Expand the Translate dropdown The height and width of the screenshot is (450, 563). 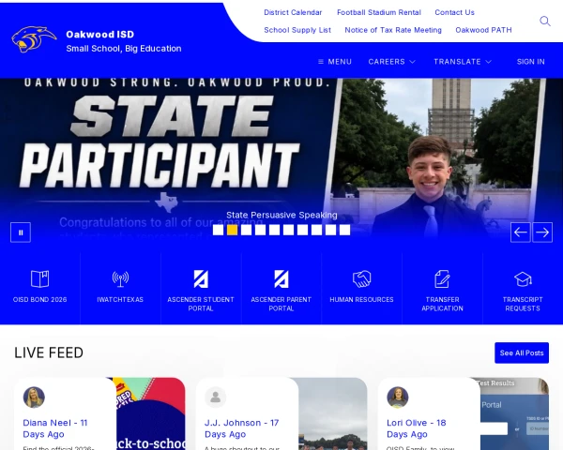tap(463, 62)
